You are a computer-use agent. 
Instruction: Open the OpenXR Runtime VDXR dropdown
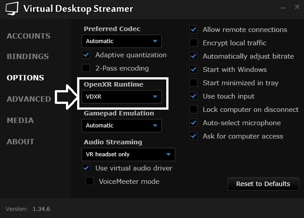pyautogui.click(x=122, y=96)
